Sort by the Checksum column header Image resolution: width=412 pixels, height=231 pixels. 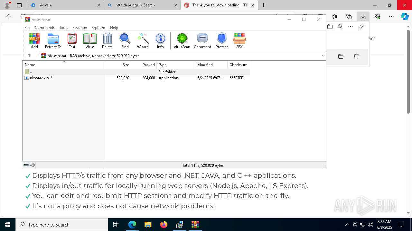[239, 65]
